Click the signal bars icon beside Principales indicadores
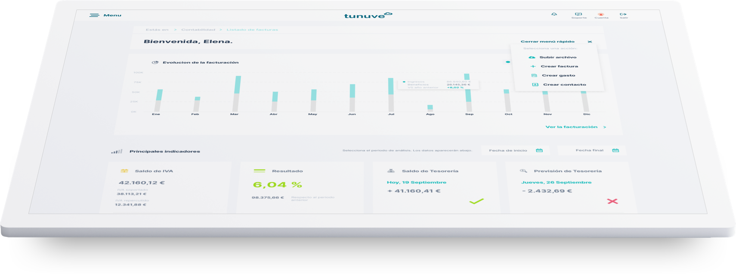This screenshot has width=736, height=274. [117, 152]
